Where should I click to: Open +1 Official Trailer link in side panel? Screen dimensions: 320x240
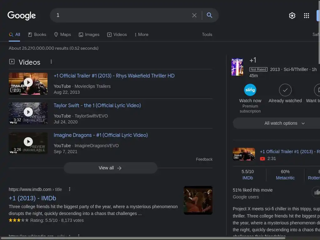(290, 152)
